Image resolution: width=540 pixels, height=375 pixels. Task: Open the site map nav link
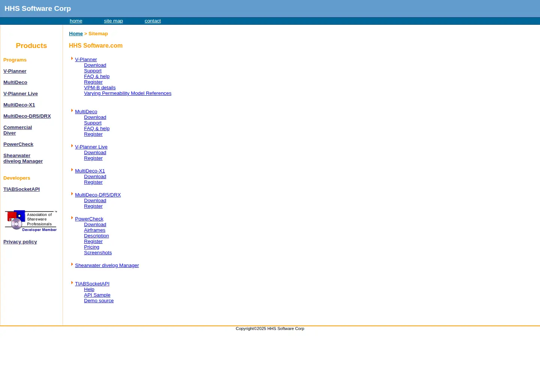coord(113,21)
